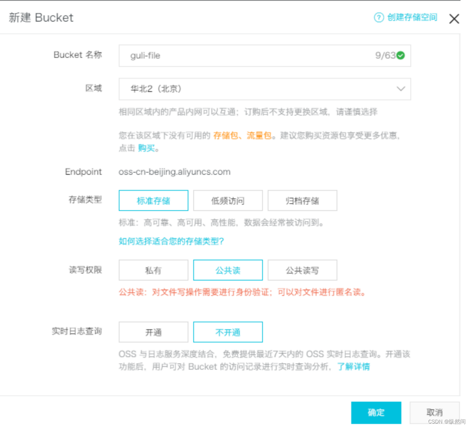Viewport: 471px width, 428px height.
Task: Click the 确定 confirm button
Action: click(x=376, y=413)
